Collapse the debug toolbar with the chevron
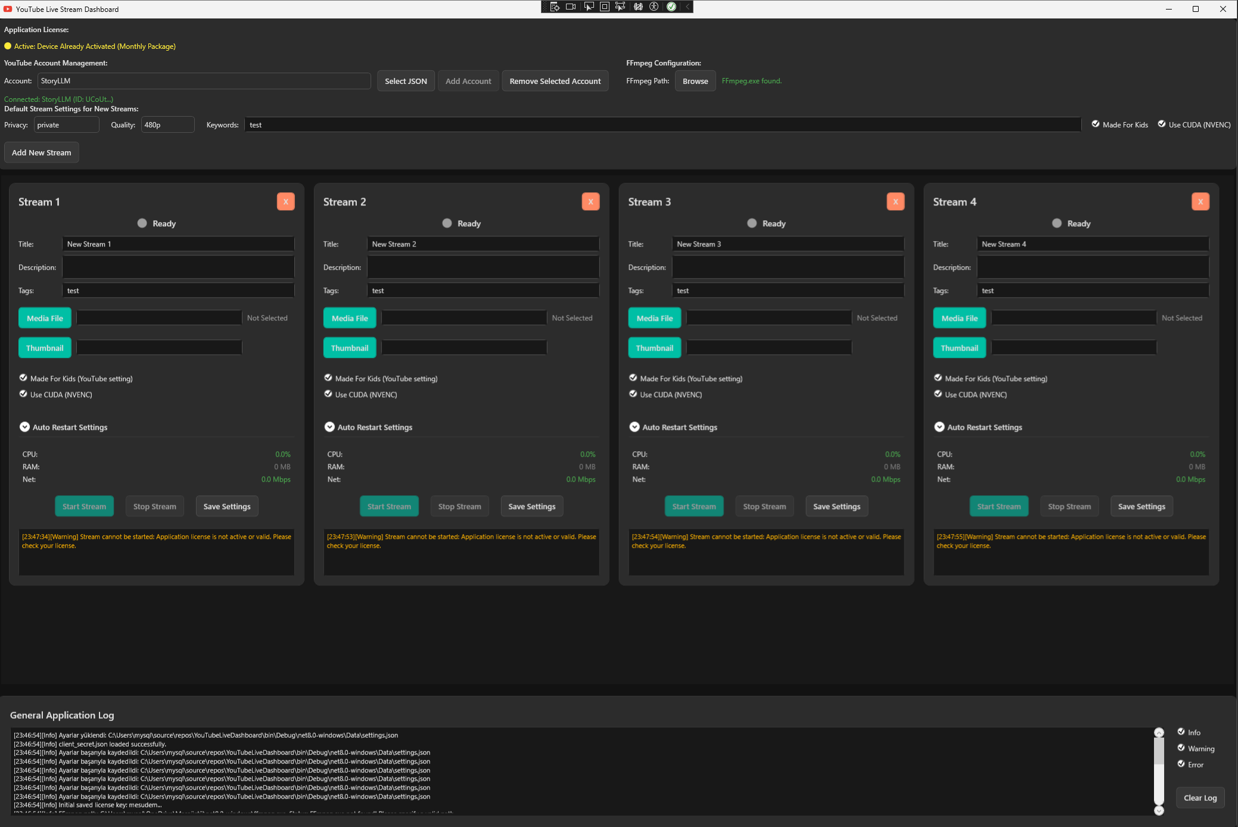Image resolution: width=1238 pixels, height=827 pixels. 687,7
